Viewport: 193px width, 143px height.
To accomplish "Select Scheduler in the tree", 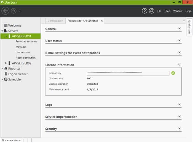I will point(15,79).
